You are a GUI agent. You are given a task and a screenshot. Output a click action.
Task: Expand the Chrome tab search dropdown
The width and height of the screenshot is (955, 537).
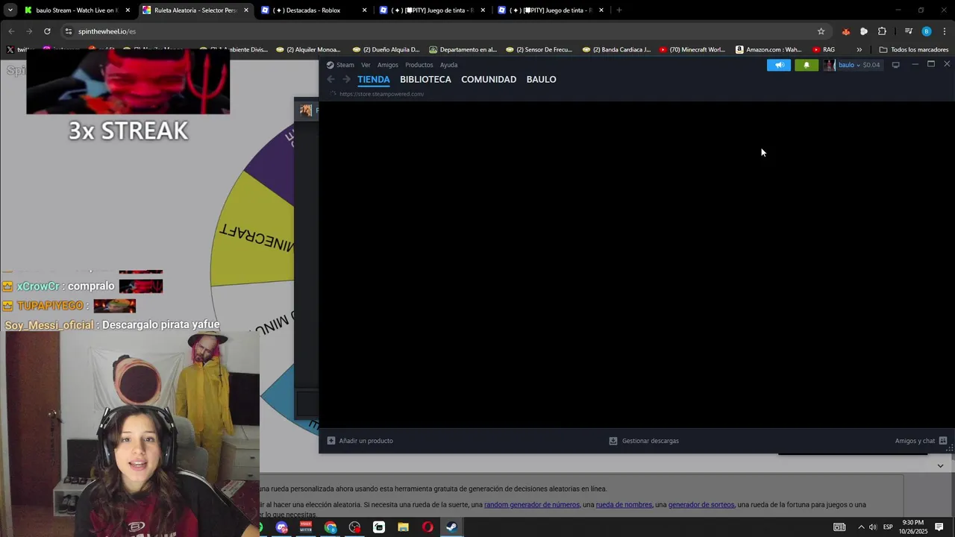(10, 10)
